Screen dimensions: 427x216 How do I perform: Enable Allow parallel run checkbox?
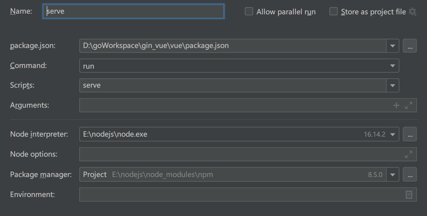pyautogui.click(x=249, y=12)
